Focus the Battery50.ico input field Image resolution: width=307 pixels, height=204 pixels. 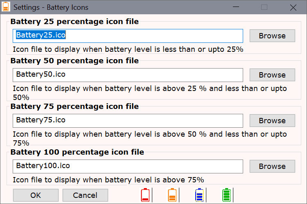pyautogui.click(x=128, y=75)
